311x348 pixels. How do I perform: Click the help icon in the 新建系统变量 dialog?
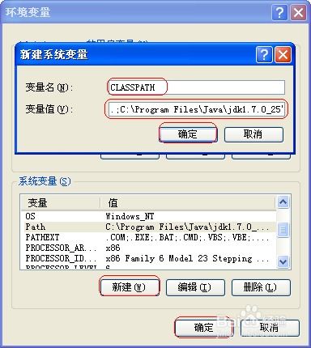264,55
